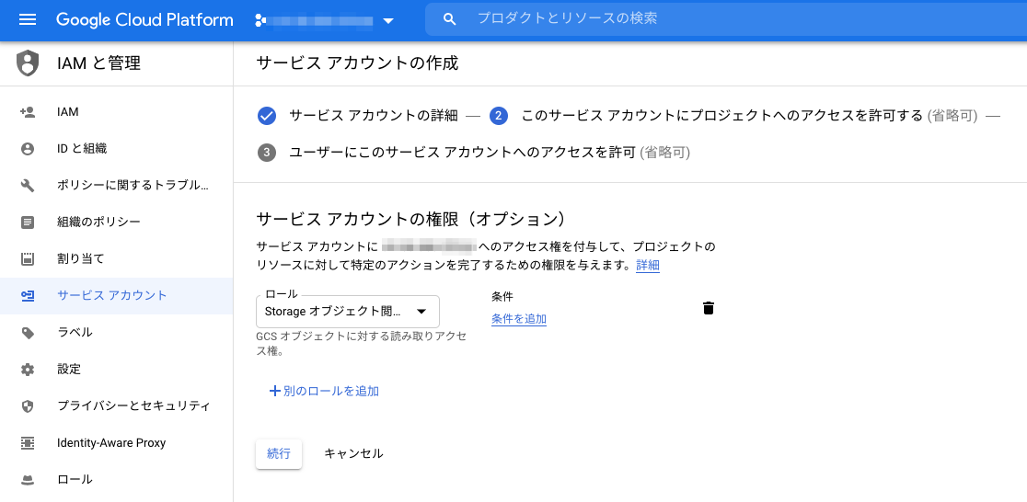Click the プライバシーとセキュリティ shield icon

28,406
